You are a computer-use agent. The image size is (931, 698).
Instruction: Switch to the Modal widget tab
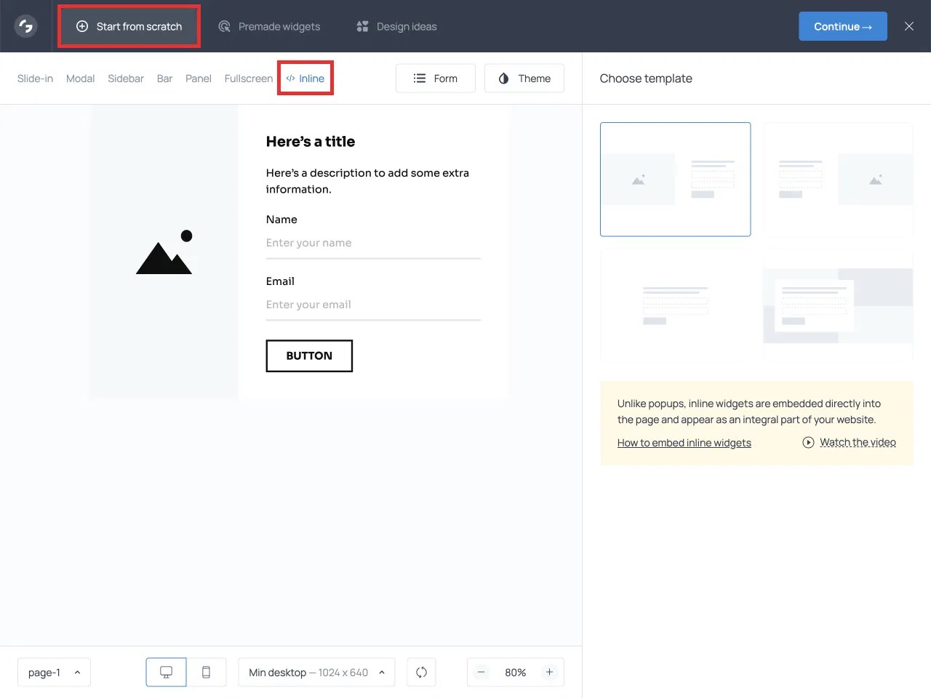80,78
